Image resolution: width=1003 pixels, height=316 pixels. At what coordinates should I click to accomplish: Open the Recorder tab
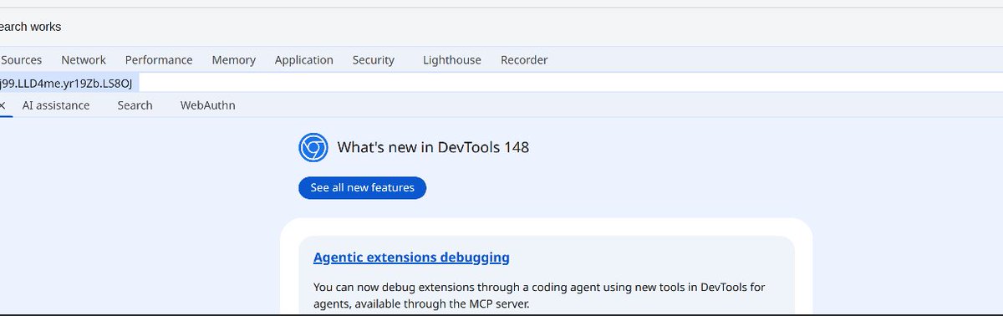[524, 60]
